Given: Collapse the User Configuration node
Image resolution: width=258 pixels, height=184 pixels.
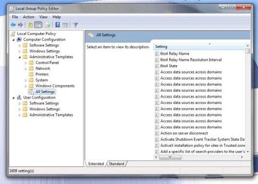Looking at the screenshot, I should (13, 98).
